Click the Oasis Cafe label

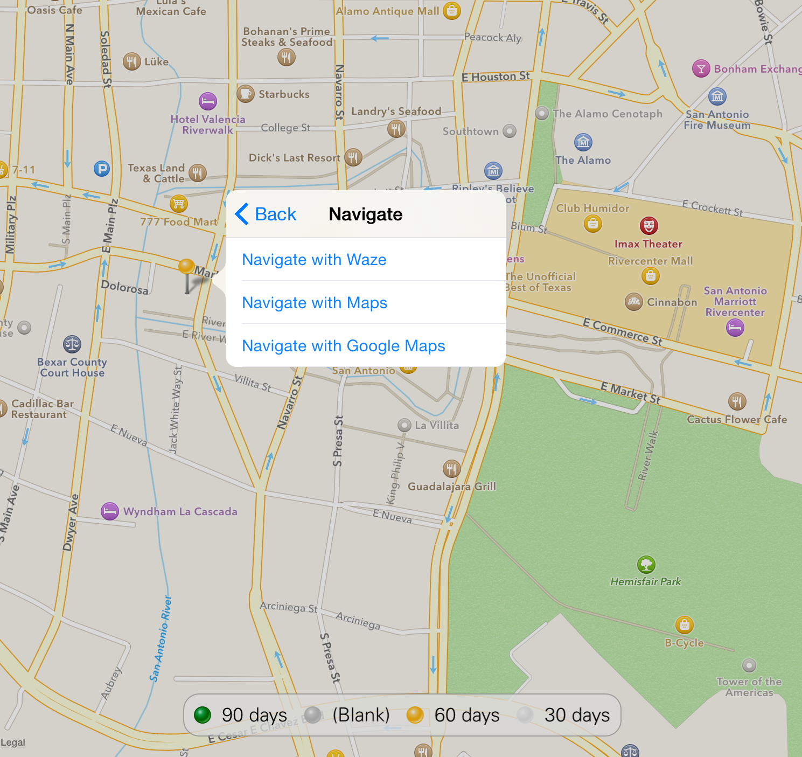pos(54,10)
